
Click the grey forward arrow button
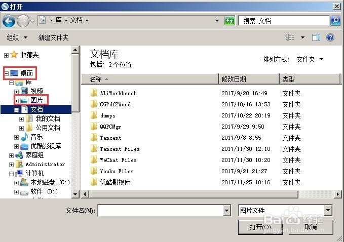(23, 21)
